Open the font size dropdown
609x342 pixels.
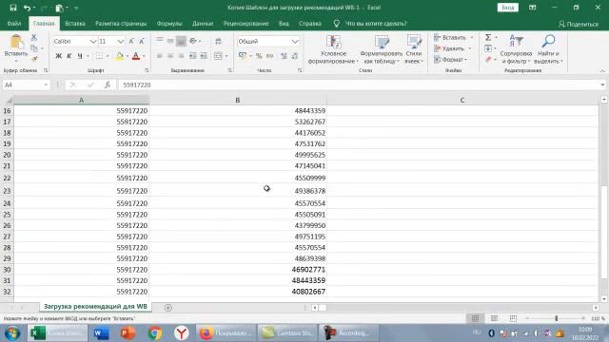coord(121,41)
